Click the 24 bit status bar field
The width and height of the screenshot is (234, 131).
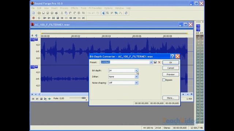tap(158, 128)
